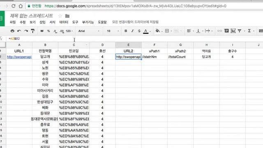
Task: Select the 미아사거리 station cell
Action: 45,91
